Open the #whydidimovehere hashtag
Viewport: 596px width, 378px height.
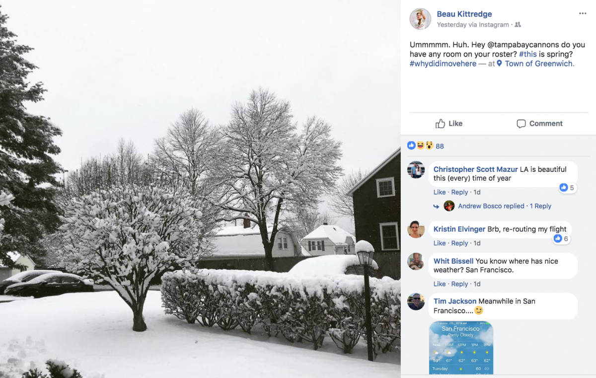pyautogui.click(x=443, y=64)
